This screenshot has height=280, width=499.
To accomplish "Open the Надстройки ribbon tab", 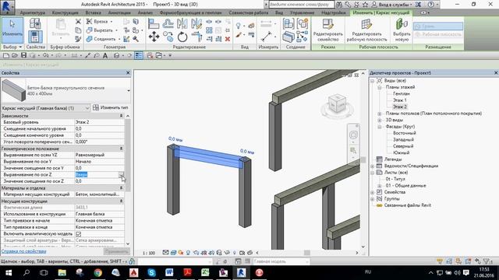I will (334, 12).
